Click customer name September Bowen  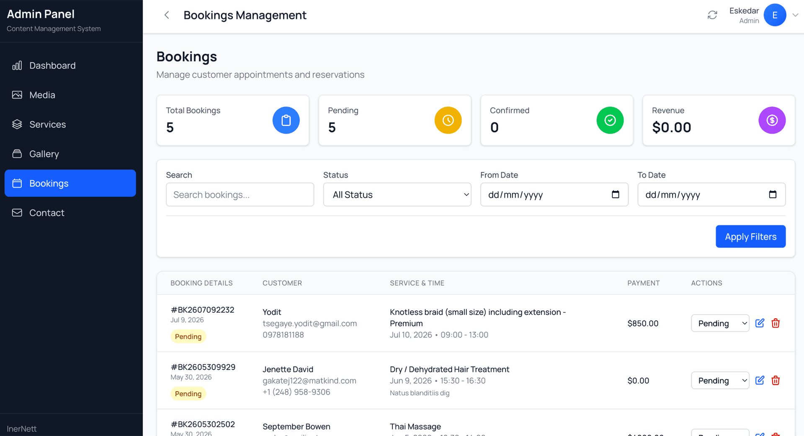click(x=296, y=426)
